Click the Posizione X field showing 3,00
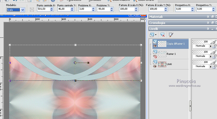Viewport: 217px width, 119px height. [x=85, y=9]
